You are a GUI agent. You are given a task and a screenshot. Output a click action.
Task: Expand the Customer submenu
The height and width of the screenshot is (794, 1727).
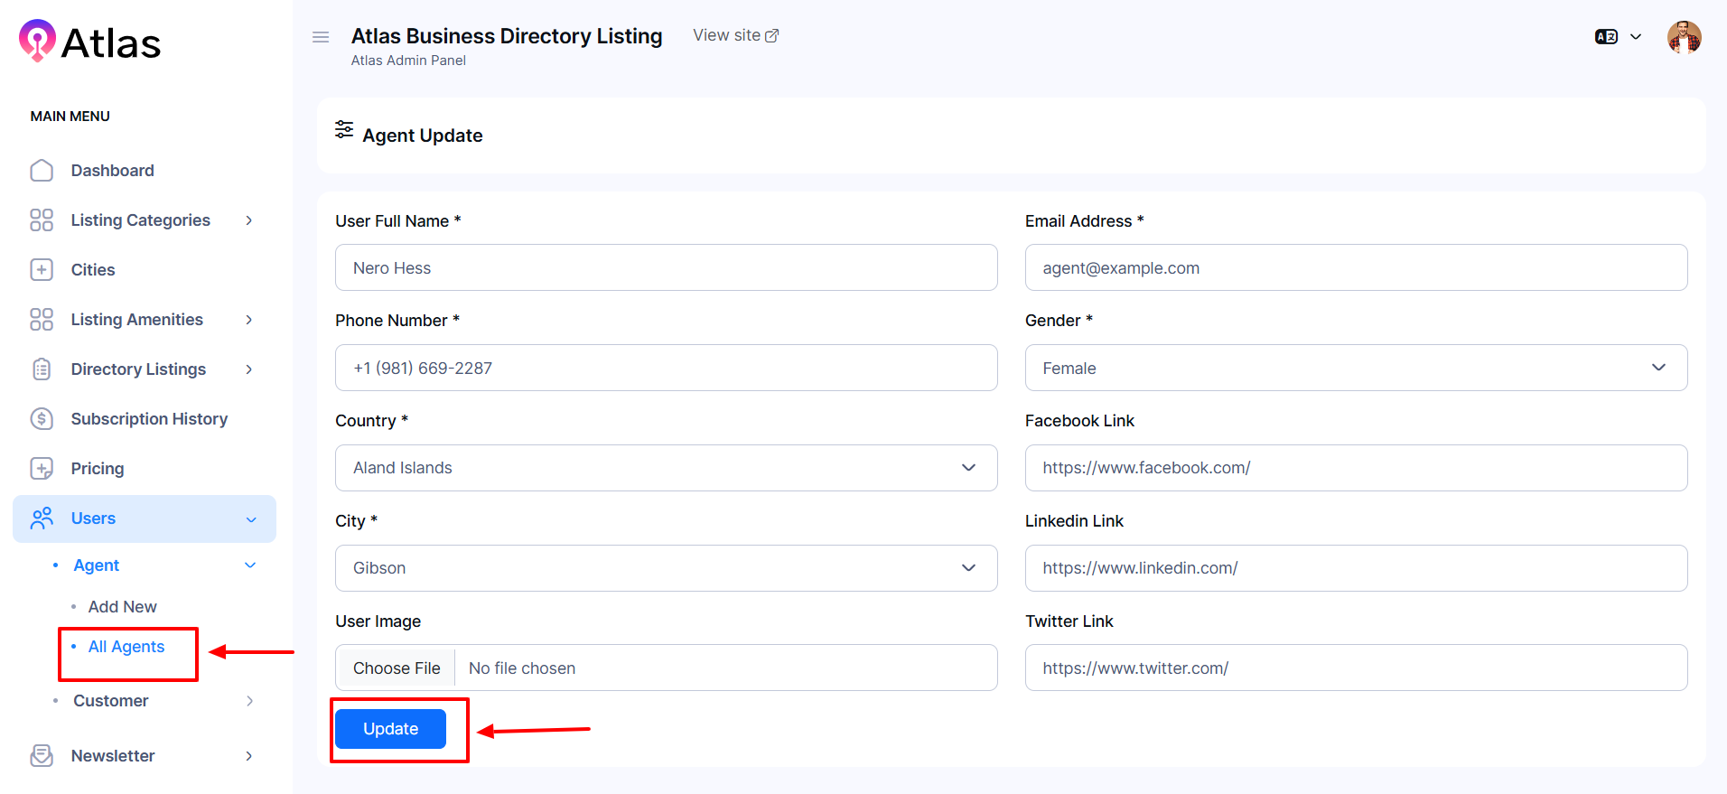point(249,701)
